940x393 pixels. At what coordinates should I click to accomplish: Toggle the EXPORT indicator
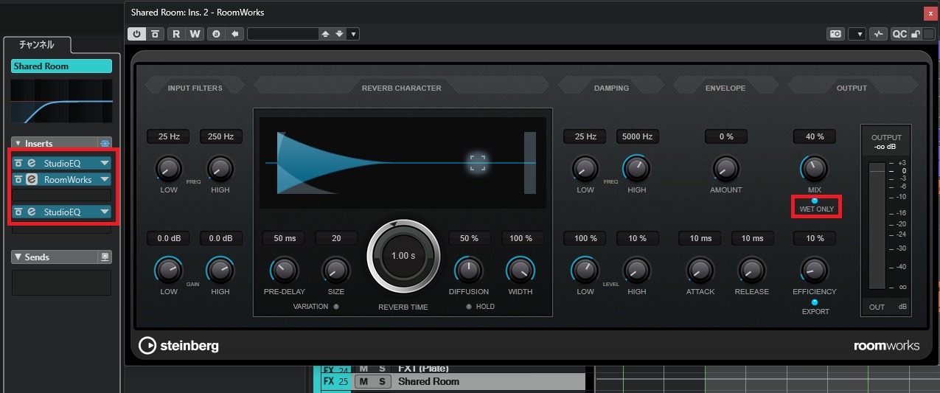pos(814,302)
